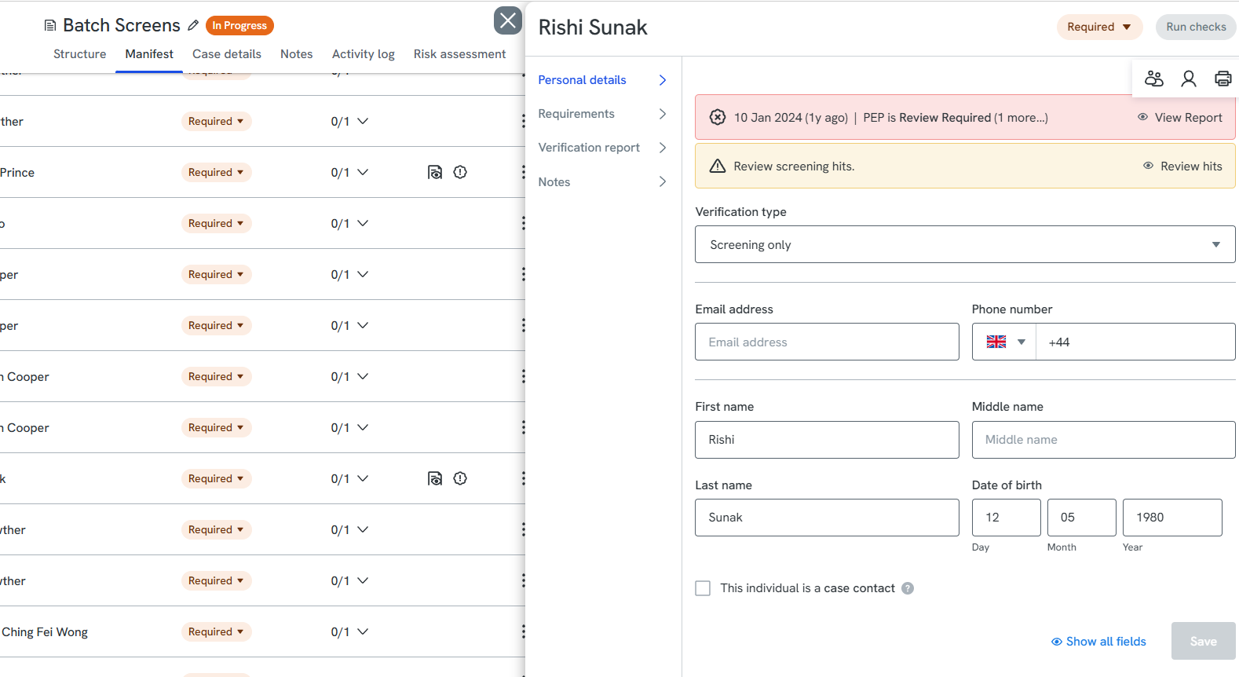Screen dimensions: 1239x677
Task: Open the Required status dropdown in panel header
Action: coord(1099,27)
